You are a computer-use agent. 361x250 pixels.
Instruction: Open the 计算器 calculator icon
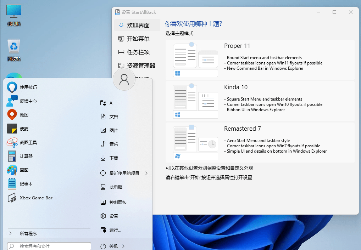click(12, 156)
